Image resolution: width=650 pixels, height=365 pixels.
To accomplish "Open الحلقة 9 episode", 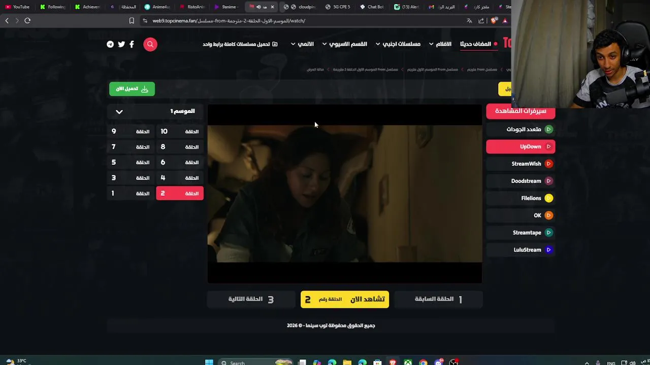I will 132,132.
